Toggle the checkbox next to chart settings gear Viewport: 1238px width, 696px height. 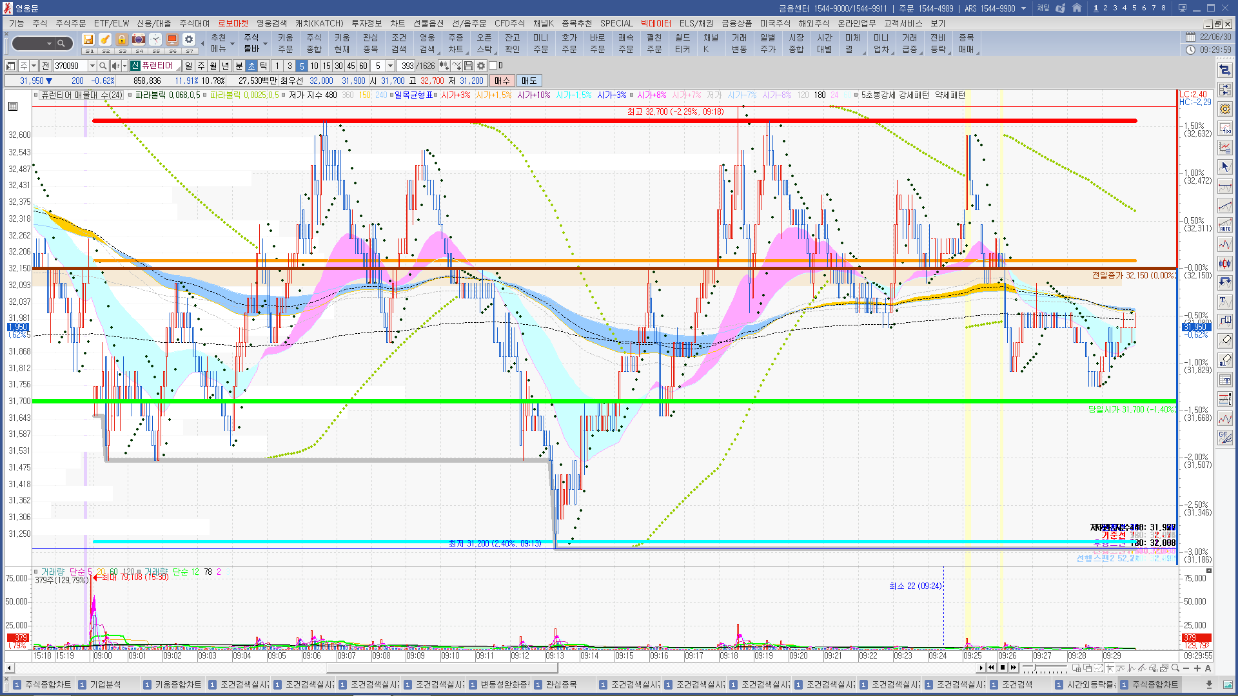pos(493,66)
